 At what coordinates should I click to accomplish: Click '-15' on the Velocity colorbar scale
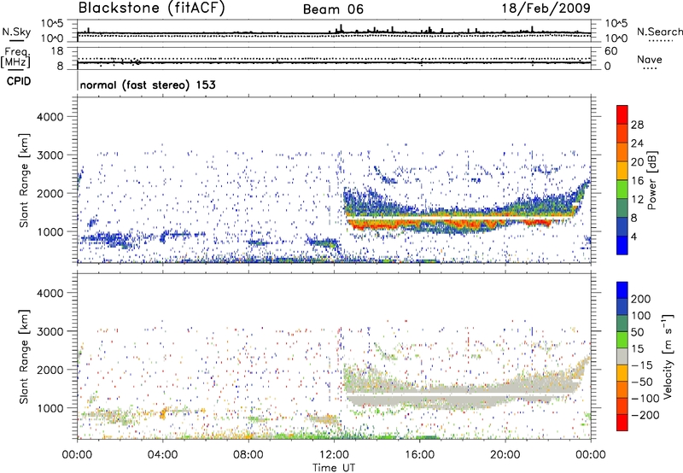(x=641, y=365)
